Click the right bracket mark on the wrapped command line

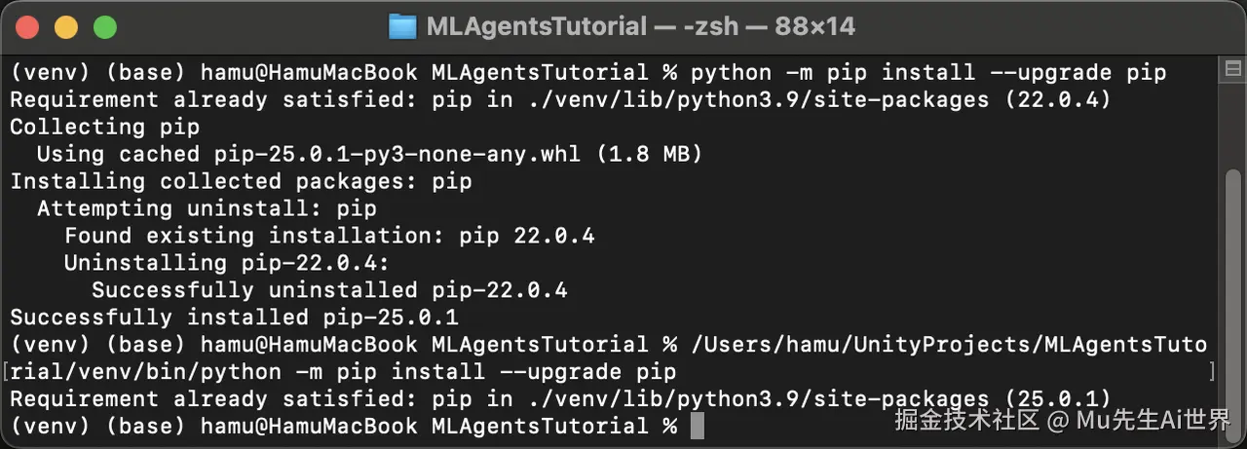pos(1212,372)
